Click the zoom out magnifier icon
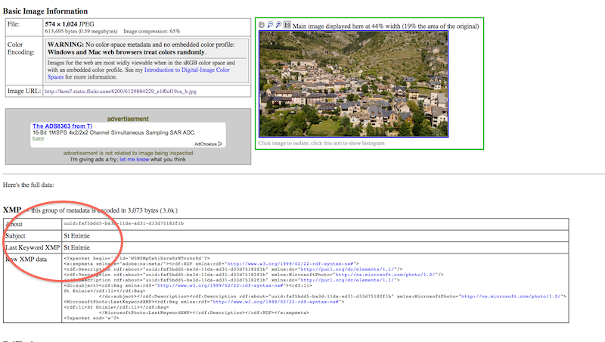This screenshot has width=605, height=342. coord(270,25)
